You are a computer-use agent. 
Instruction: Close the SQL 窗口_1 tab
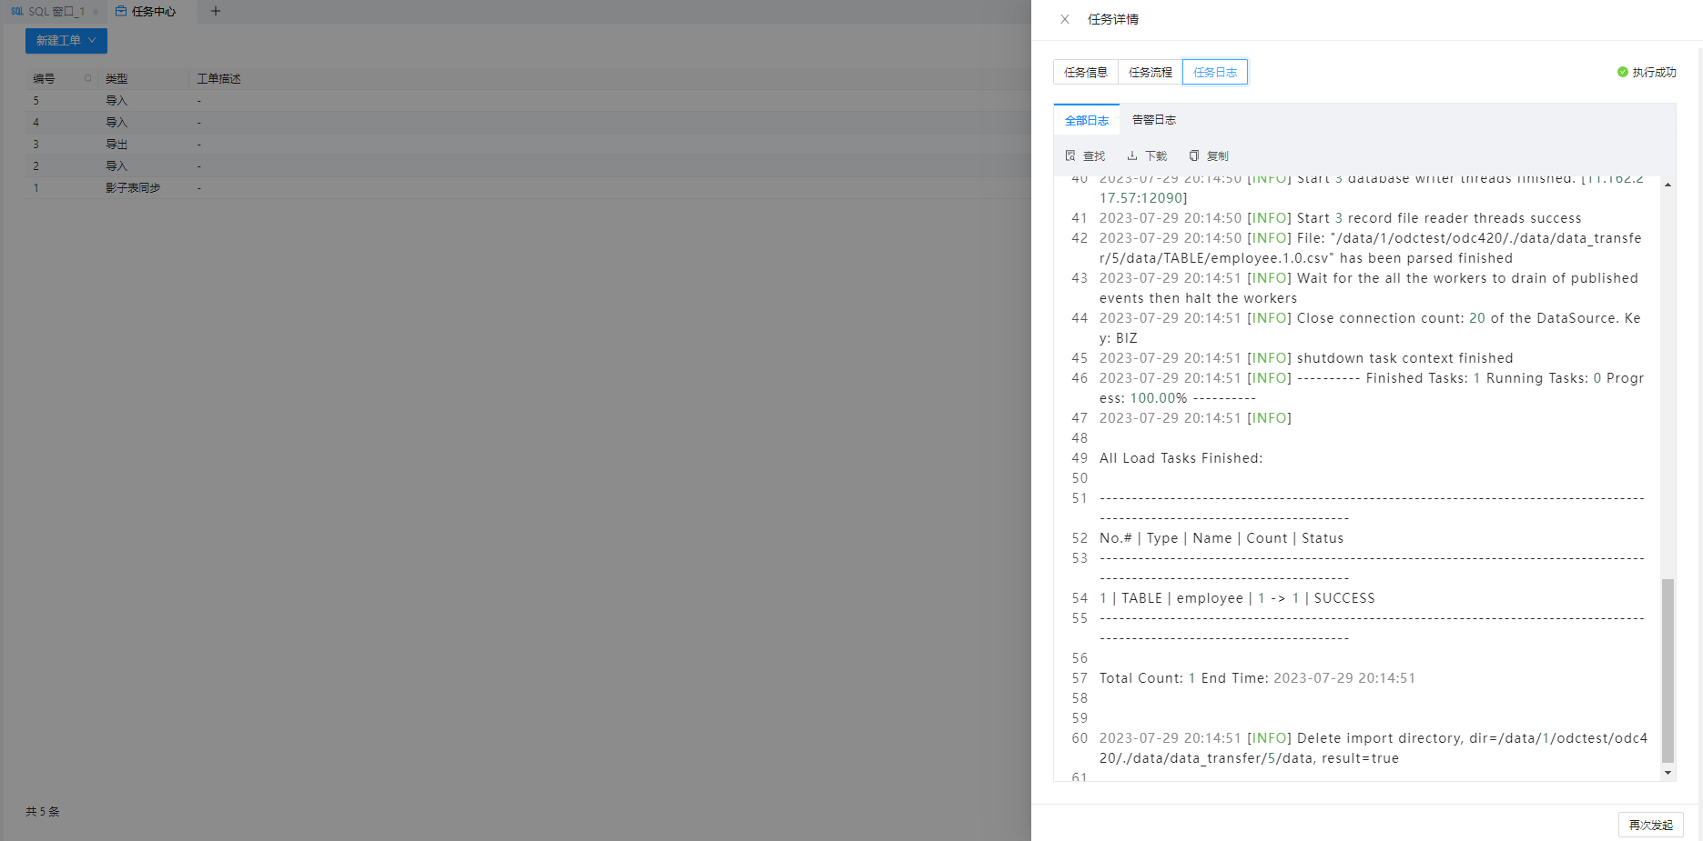(96, 12)
